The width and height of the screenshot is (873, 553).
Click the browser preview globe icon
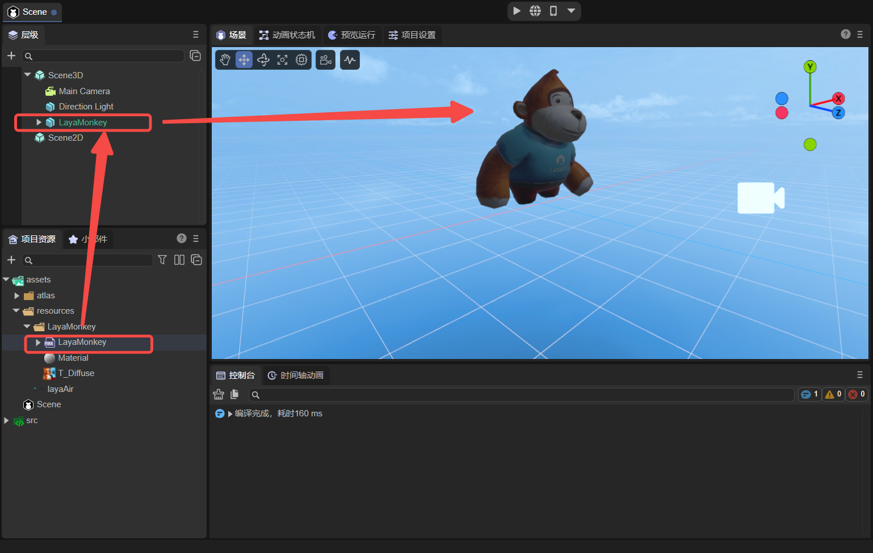tap(535, 11)
